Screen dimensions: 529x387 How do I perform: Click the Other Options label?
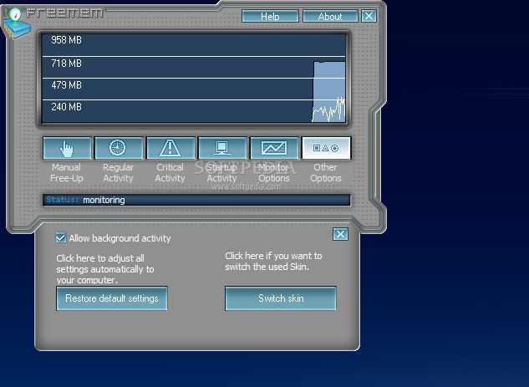(326, 173)
